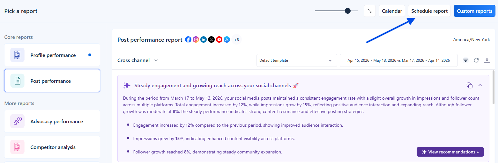The image size is (498, 163).
Task: Click the expand arrows icon button
Action: [x=369, y=11]
